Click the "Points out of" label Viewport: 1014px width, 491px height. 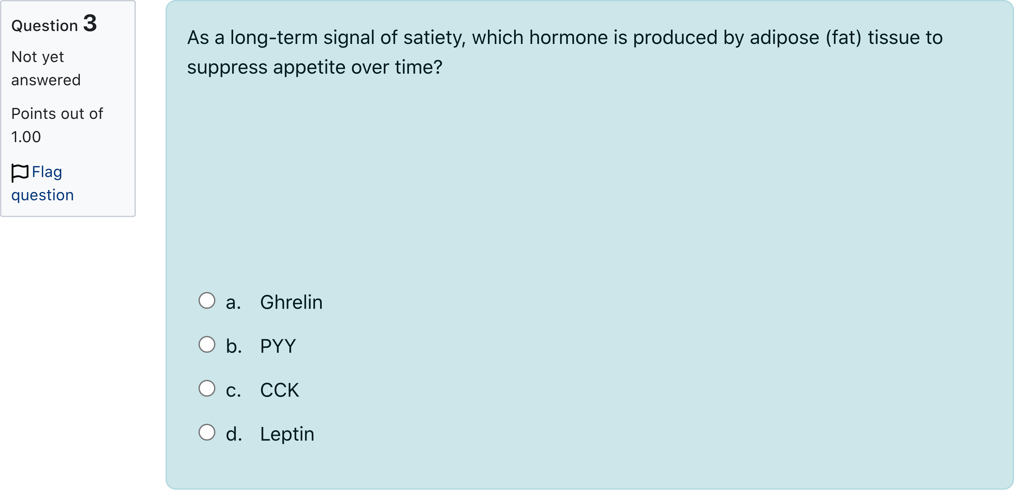click(57, 114)
